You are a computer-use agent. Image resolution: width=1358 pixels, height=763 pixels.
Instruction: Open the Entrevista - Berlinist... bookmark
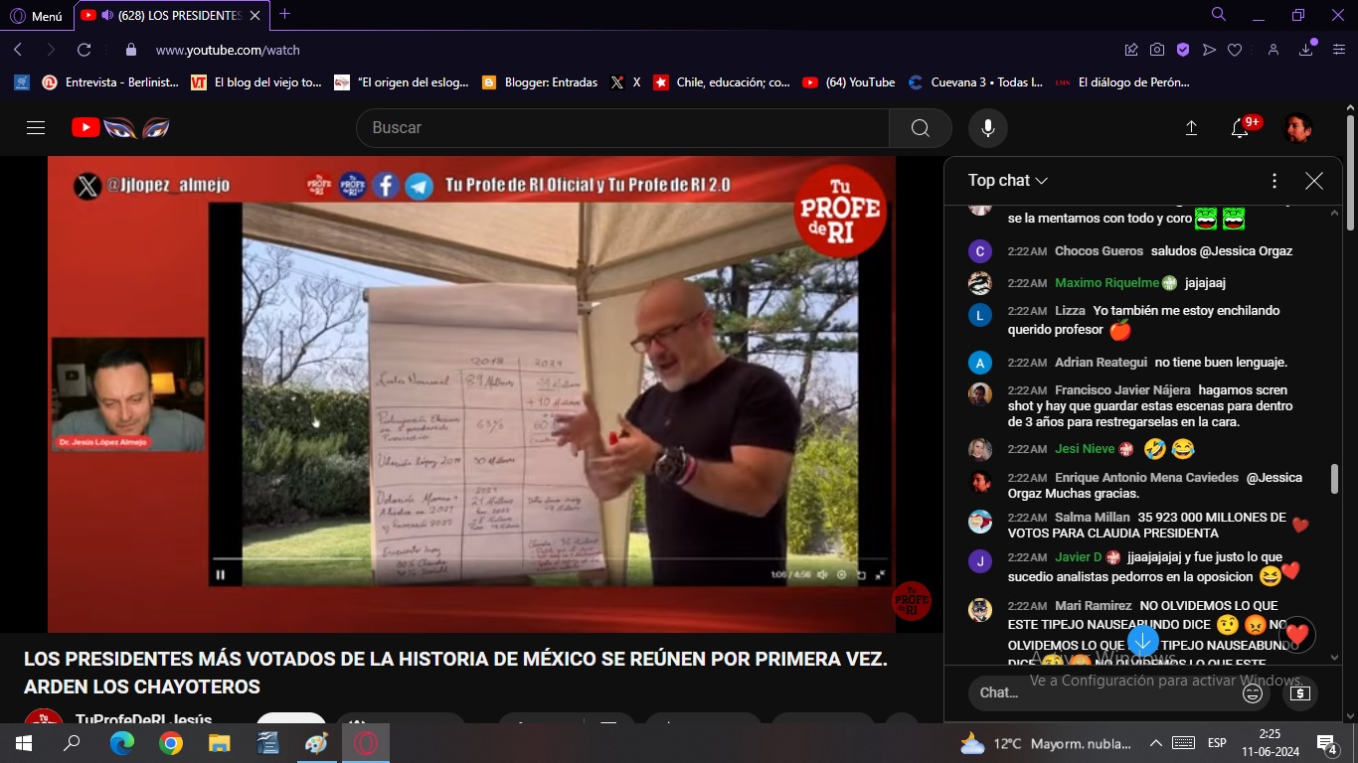110,82
